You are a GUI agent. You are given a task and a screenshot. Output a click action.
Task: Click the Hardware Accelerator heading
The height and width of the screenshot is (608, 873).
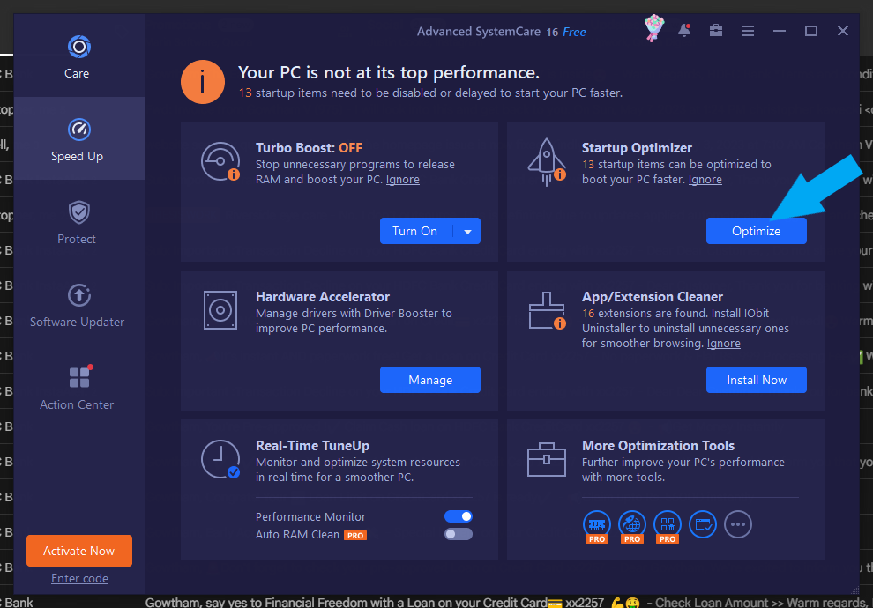[x=323, y=297]
